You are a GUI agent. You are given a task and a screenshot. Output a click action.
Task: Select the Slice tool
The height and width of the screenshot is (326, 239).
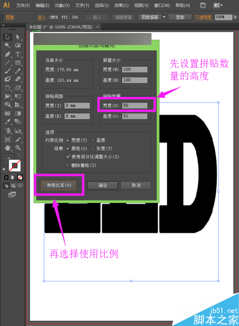point(18,139)
